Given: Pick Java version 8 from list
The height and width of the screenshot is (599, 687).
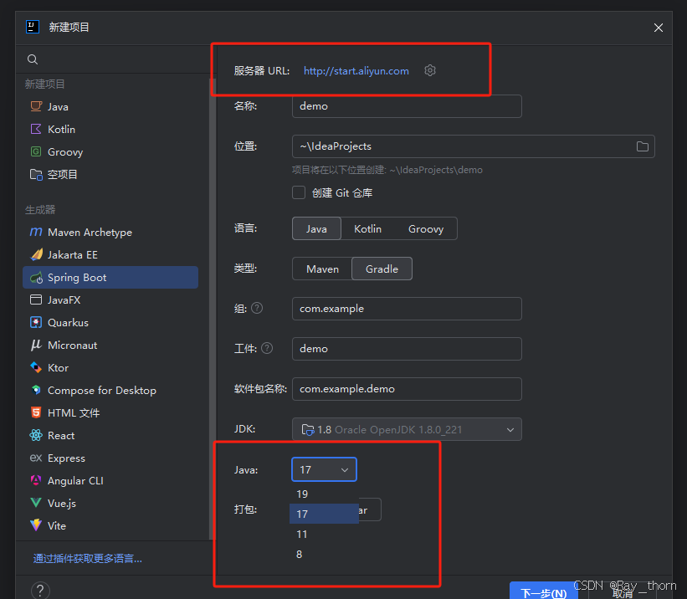Looking at the screenshot, I should click(324, 555).
